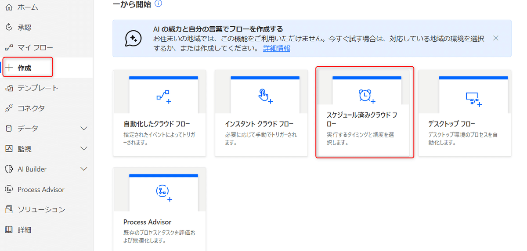Click デスクトップ環境のプロセス description
Viewport: 527px width, 251px height.
click(463, 139)
